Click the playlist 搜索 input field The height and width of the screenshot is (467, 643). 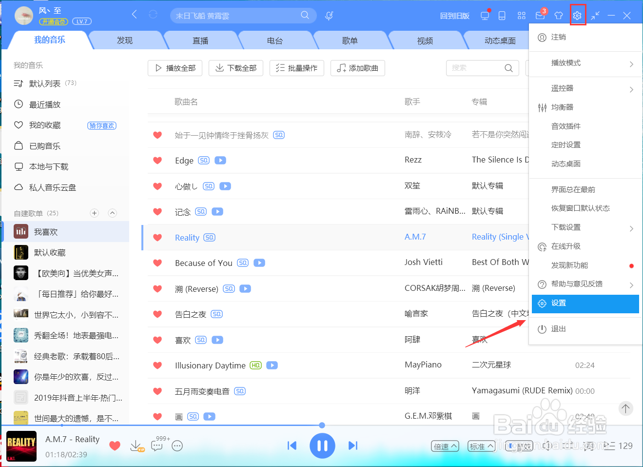(482, 68)
